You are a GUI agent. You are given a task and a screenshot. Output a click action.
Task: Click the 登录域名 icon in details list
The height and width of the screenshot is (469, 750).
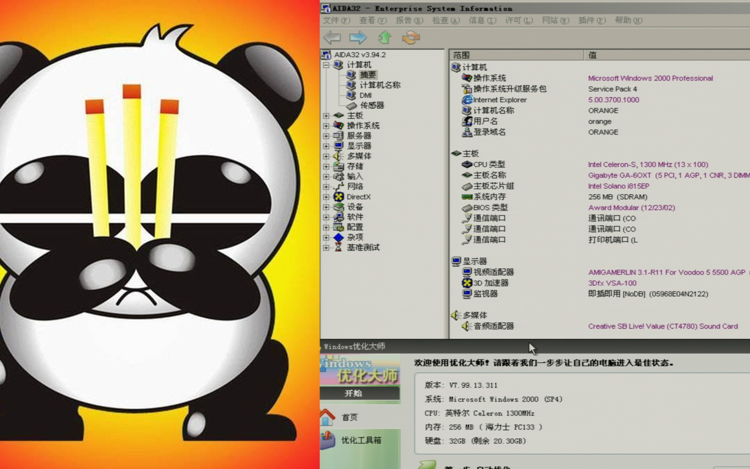coord(467,132)
